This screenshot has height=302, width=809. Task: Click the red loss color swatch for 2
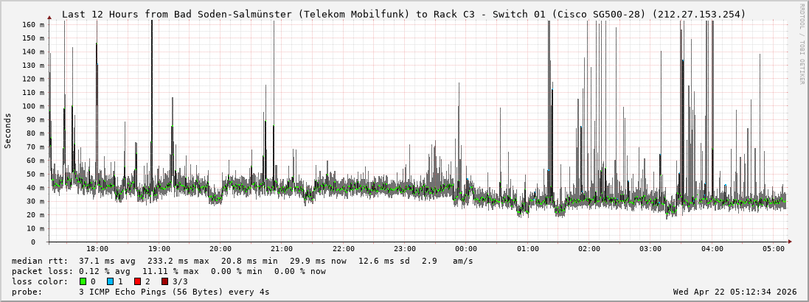tap(137, 281)
